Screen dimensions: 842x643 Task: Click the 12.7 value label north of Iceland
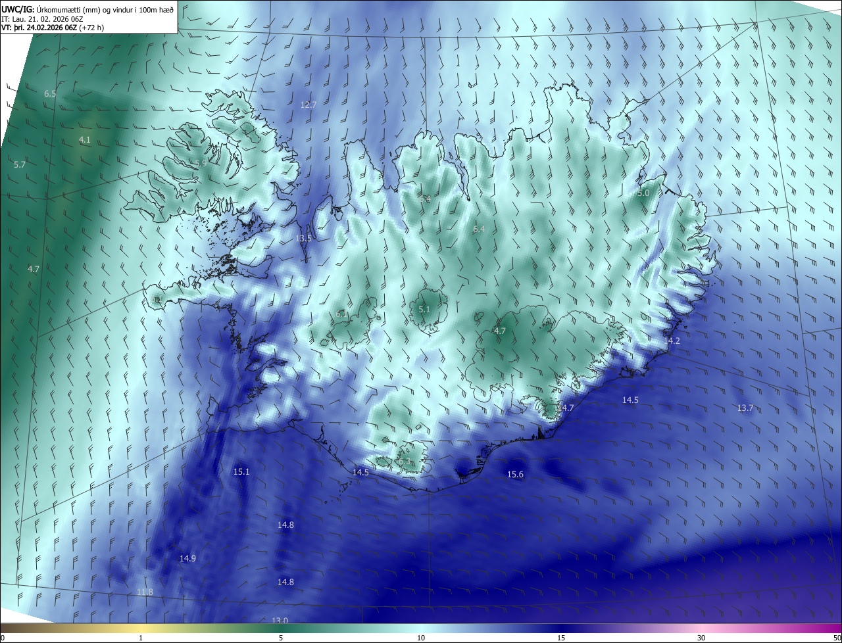pyautogui.click(x=309, y=105)
